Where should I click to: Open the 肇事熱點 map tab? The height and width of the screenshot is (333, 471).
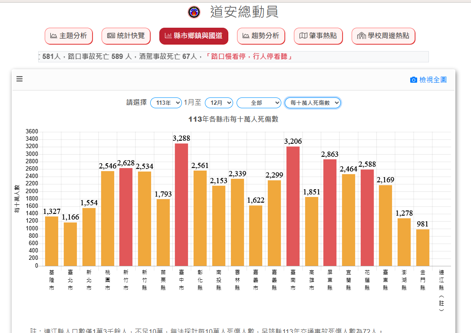click(318, 36)
